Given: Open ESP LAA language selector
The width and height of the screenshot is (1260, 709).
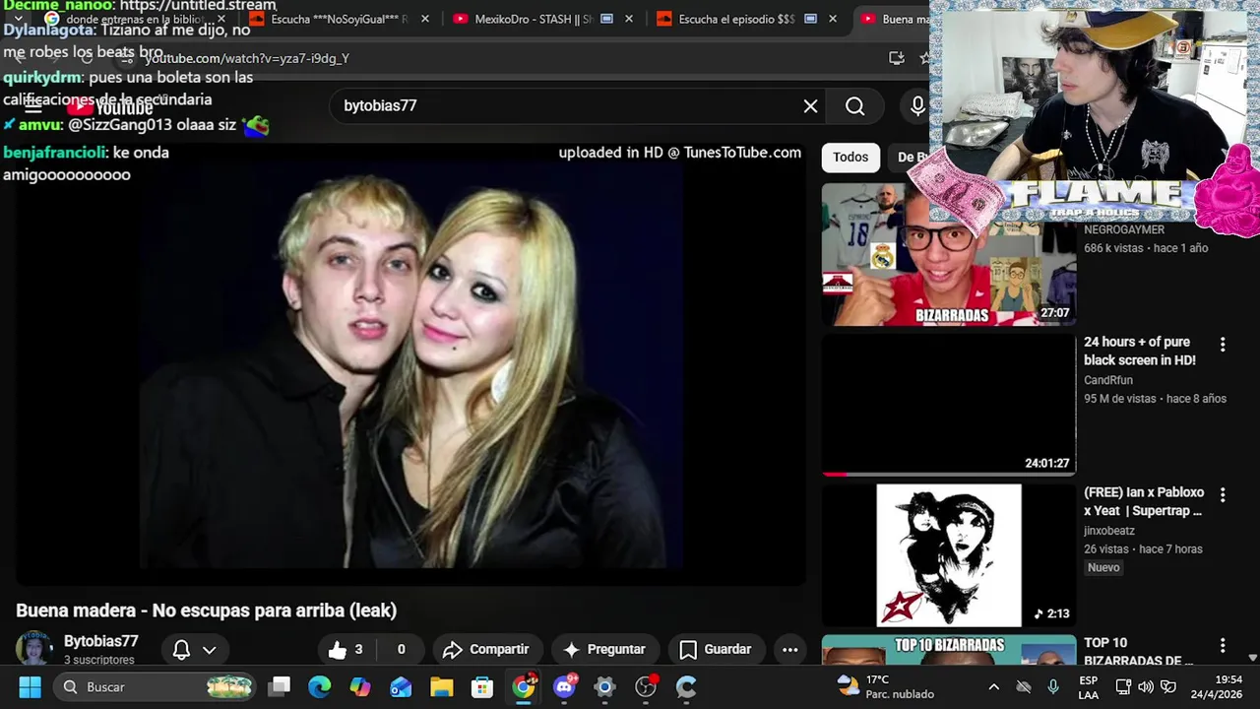Looking at the screenshot, I should coord(1089,686).
